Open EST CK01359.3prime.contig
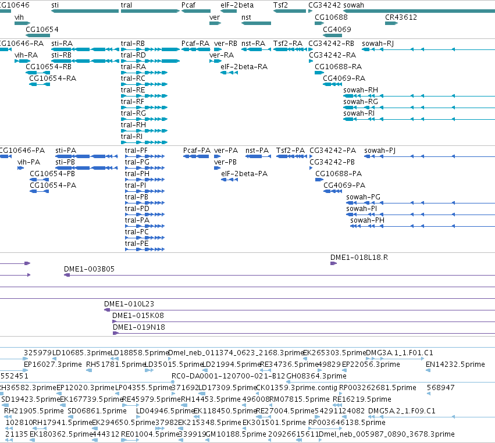Image resolution: width=495 pixels, height=443 pixels. [258, 394]
